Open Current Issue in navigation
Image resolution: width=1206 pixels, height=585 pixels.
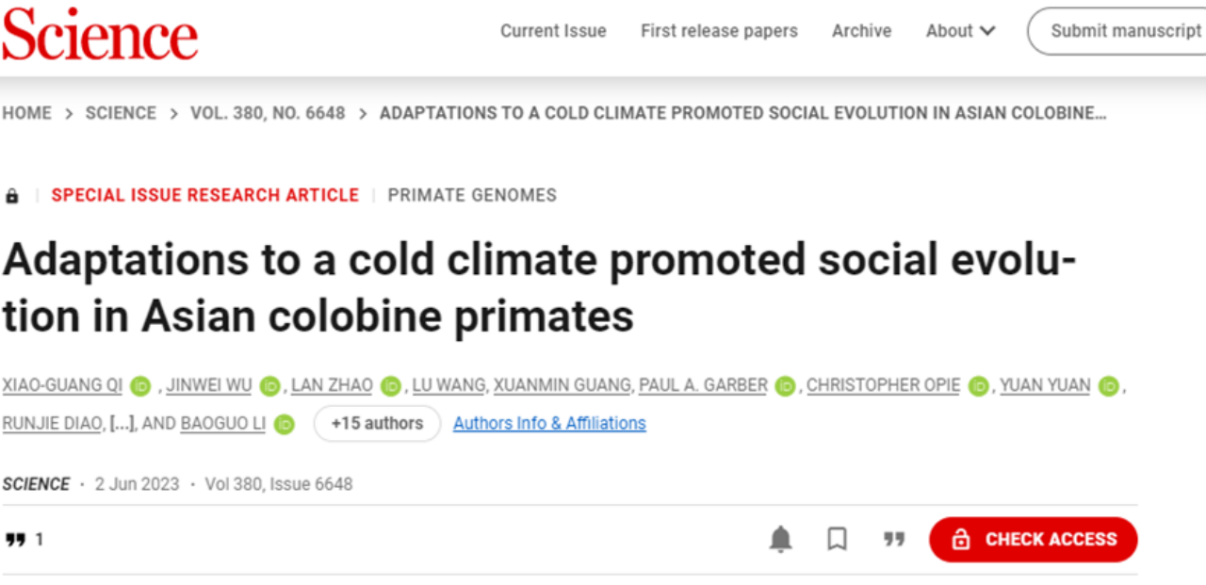pos(553,31)
